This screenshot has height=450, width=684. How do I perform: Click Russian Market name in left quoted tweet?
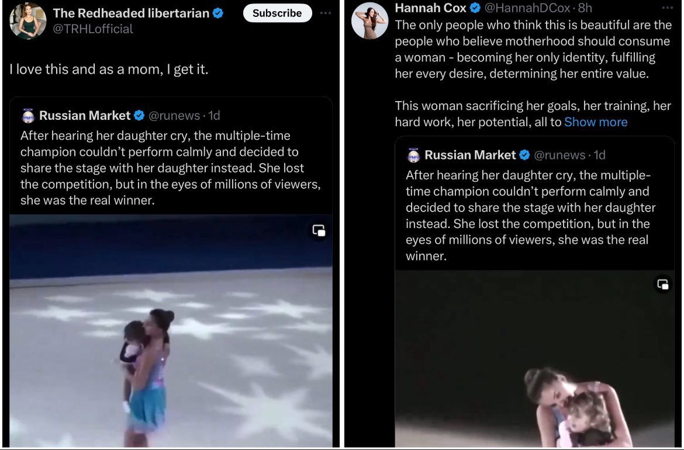[85, 116]
